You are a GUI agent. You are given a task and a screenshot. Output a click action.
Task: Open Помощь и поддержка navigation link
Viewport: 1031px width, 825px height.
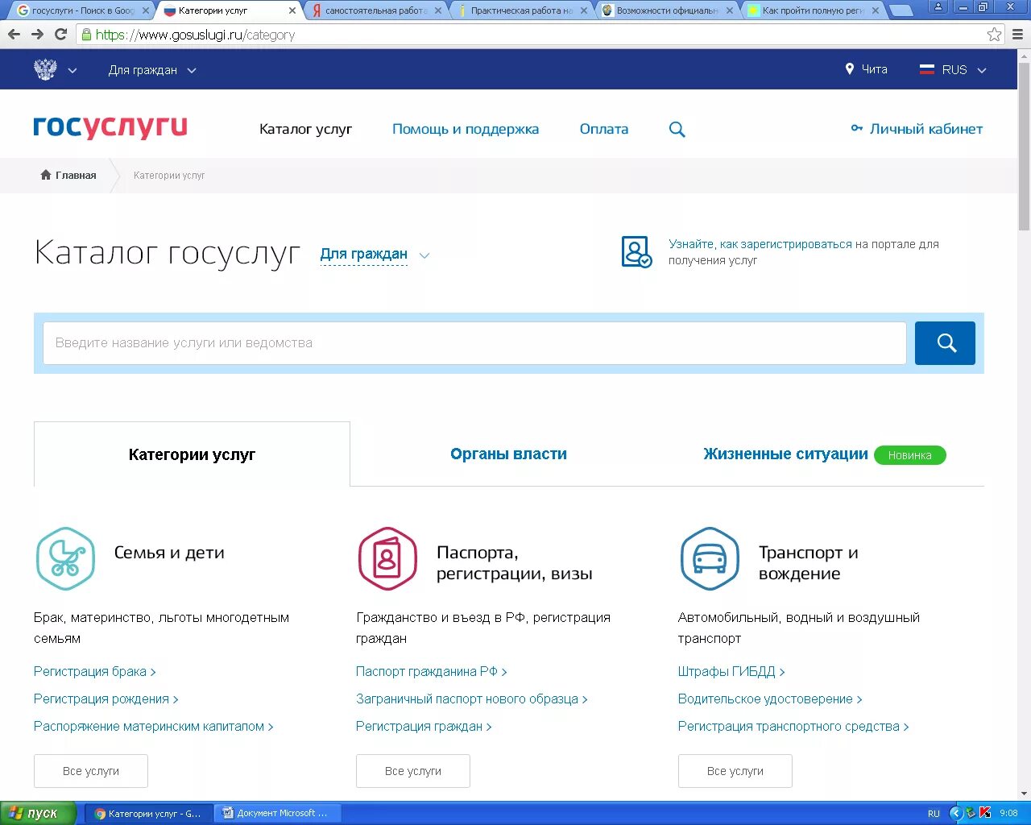click(x=466, y=129)
